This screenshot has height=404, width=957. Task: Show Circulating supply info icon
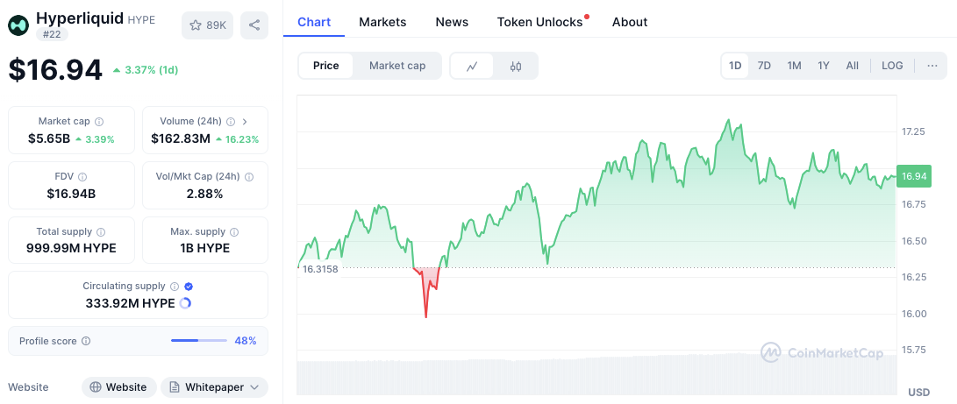[x=174, y=287]
